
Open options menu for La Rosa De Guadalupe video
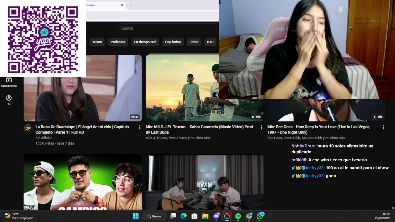(x=139, y=127)
